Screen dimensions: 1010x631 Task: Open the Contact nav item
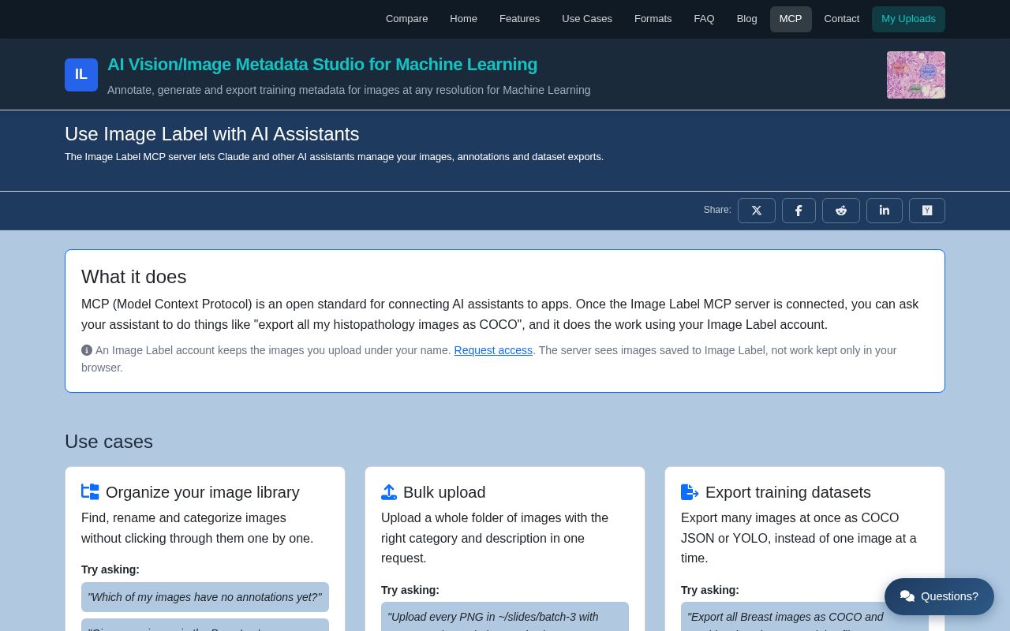842,19
